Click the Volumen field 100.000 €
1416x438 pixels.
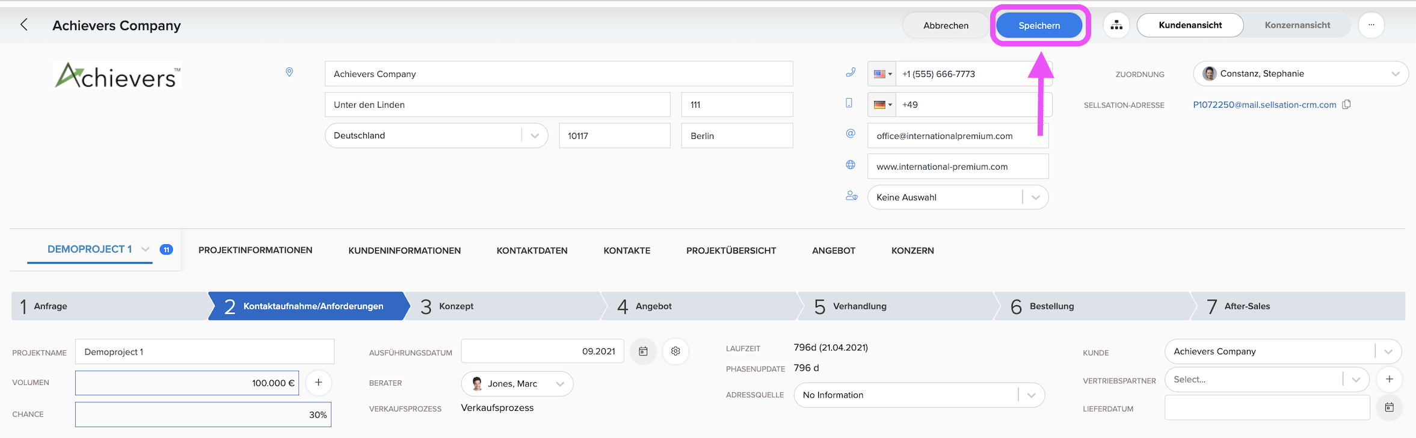tap(187, 383)
